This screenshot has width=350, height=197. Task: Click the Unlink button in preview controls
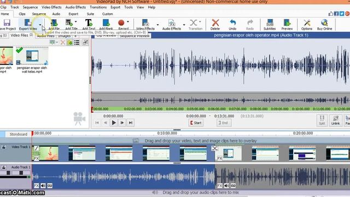pos(335,120)
